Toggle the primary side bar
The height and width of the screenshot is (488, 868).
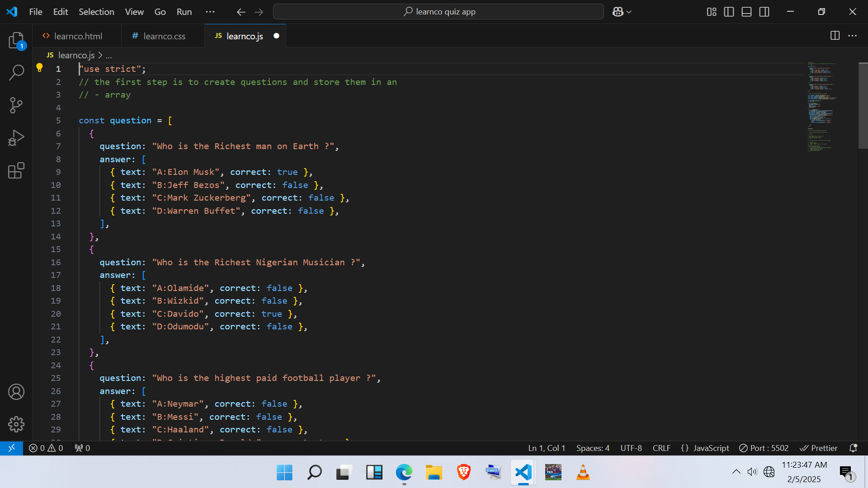tap(729, 12)
